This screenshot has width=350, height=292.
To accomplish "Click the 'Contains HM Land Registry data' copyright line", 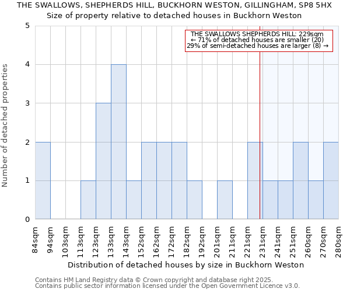I will [x=154, y=280].
